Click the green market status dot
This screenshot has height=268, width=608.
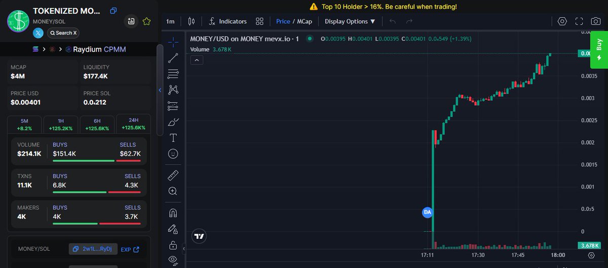pyautogui.click(x=310, y=38)
